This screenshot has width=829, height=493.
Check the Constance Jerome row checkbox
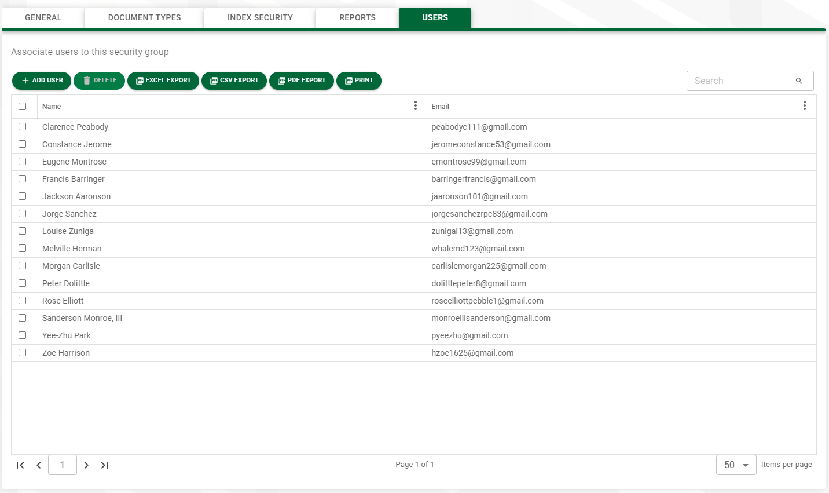pyautogui.click(x=23, y=144)
